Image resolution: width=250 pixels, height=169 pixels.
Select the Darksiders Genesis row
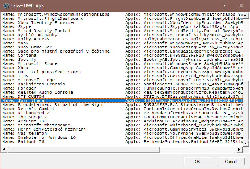[122, 84]
